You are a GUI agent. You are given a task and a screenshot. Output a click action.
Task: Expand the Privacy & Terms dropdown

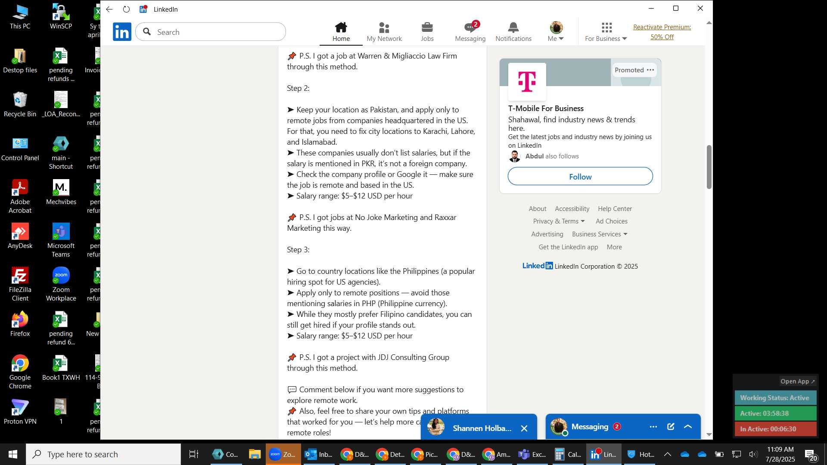tap(559, 221)
